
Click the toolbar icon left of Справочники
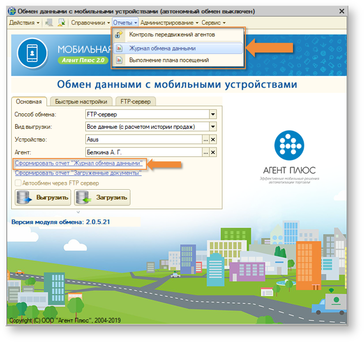coord(62,23)
